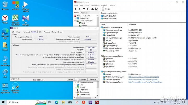Open the Сеть desktop icon

(5, 73)
